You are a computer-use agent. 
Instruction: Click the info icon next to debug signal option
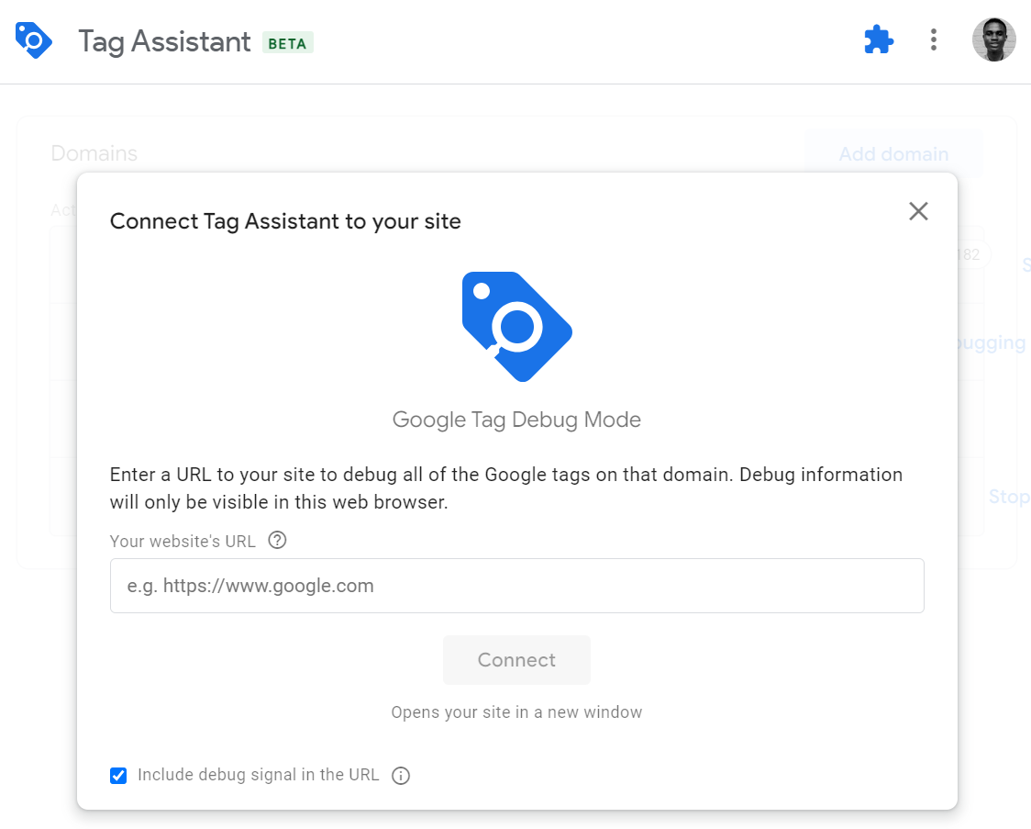tap(401, 775)
